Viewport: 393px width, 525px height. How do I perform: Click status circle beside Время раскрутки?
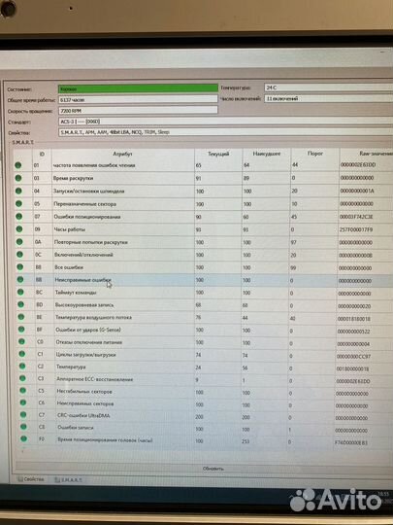point(18,178)
